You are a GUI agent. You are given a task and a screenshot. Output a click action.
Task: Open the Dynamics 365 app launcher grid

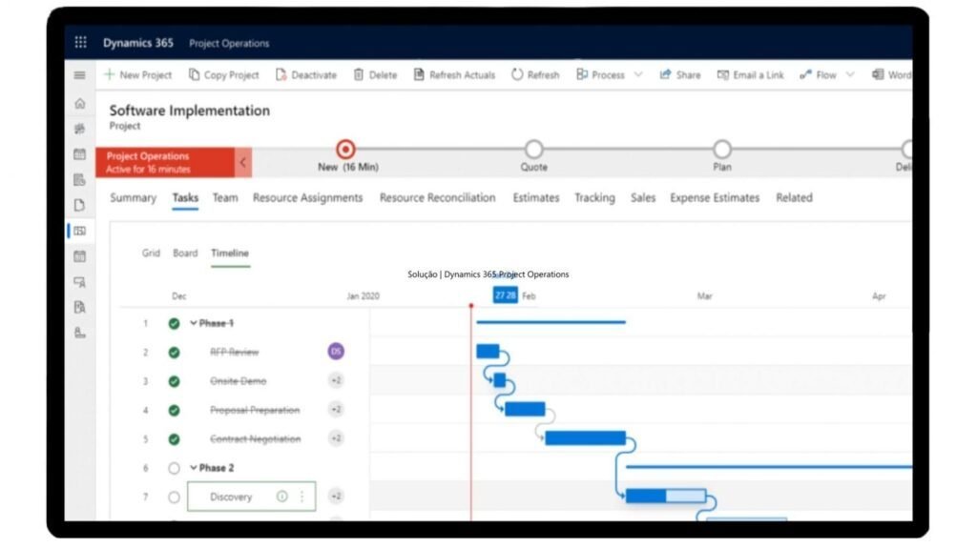(x=80, y=42)
